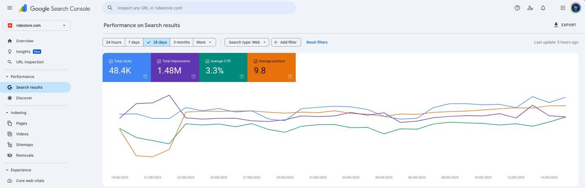Click the URL inspection search field
Screen dimensions: 585x188
(201, 8)
